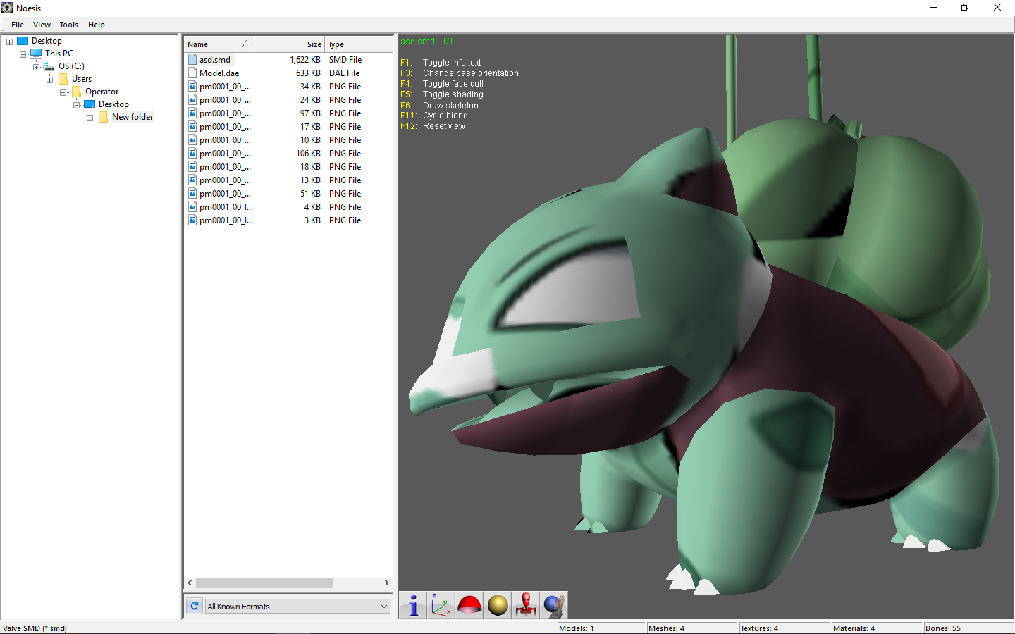Click the icon of the 18 KB PNG file
This screenshot has width=1015, height=634.
tap(192, 167)
